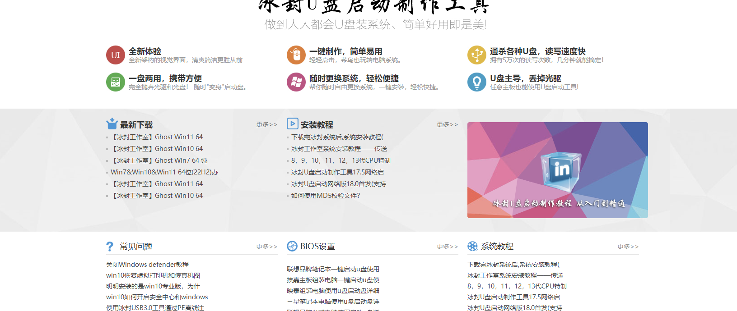
Task: Click the yellow USB icon for 通杀各种U盘
Action: (477, 55)
